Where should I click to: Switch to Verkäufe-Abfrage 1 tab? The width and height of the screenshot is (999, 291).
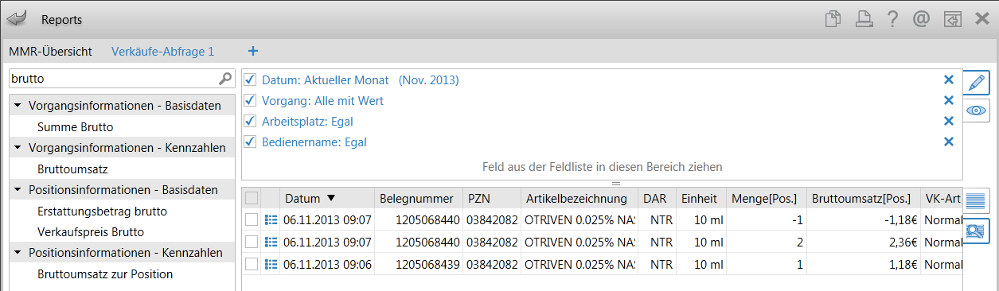[x=163, y=51]
